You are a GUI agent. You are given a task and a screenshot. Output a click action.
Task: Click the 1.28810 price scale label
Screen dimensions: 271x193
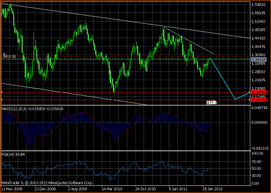point(258,71)
